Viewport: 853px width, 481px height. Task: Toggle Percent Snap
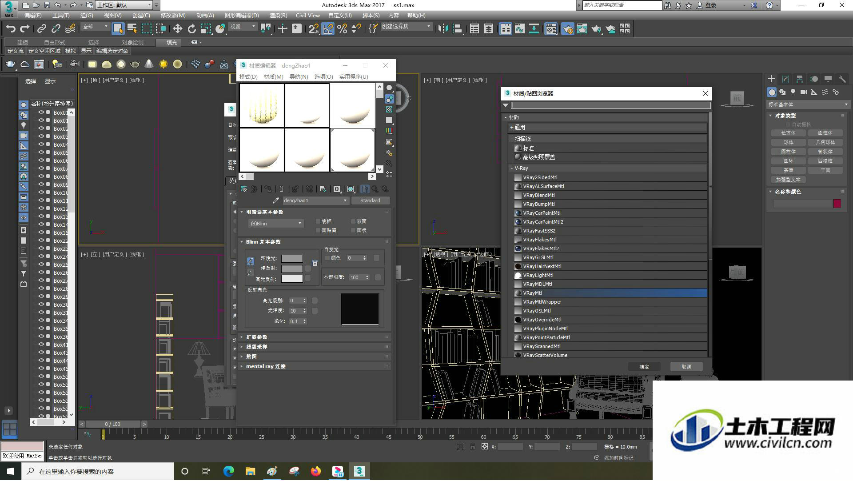[x=342, y=29]
